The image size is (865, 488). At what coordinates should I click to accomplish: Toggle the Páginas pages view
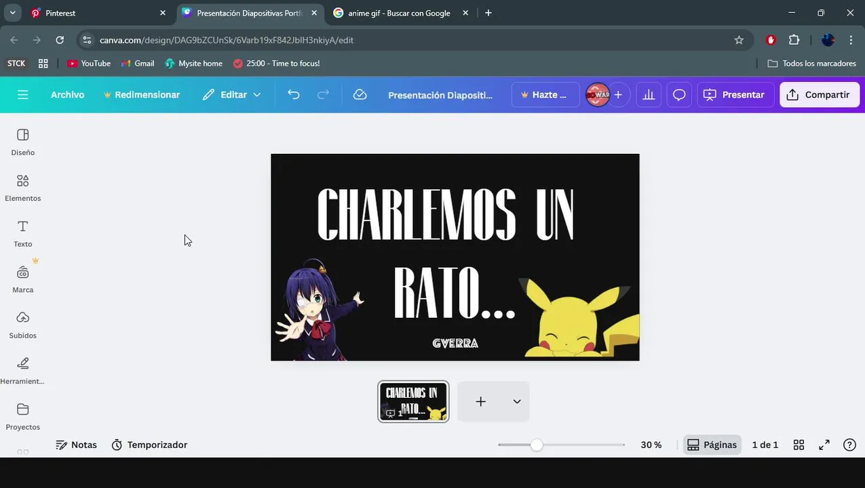[x=712, y=445]
